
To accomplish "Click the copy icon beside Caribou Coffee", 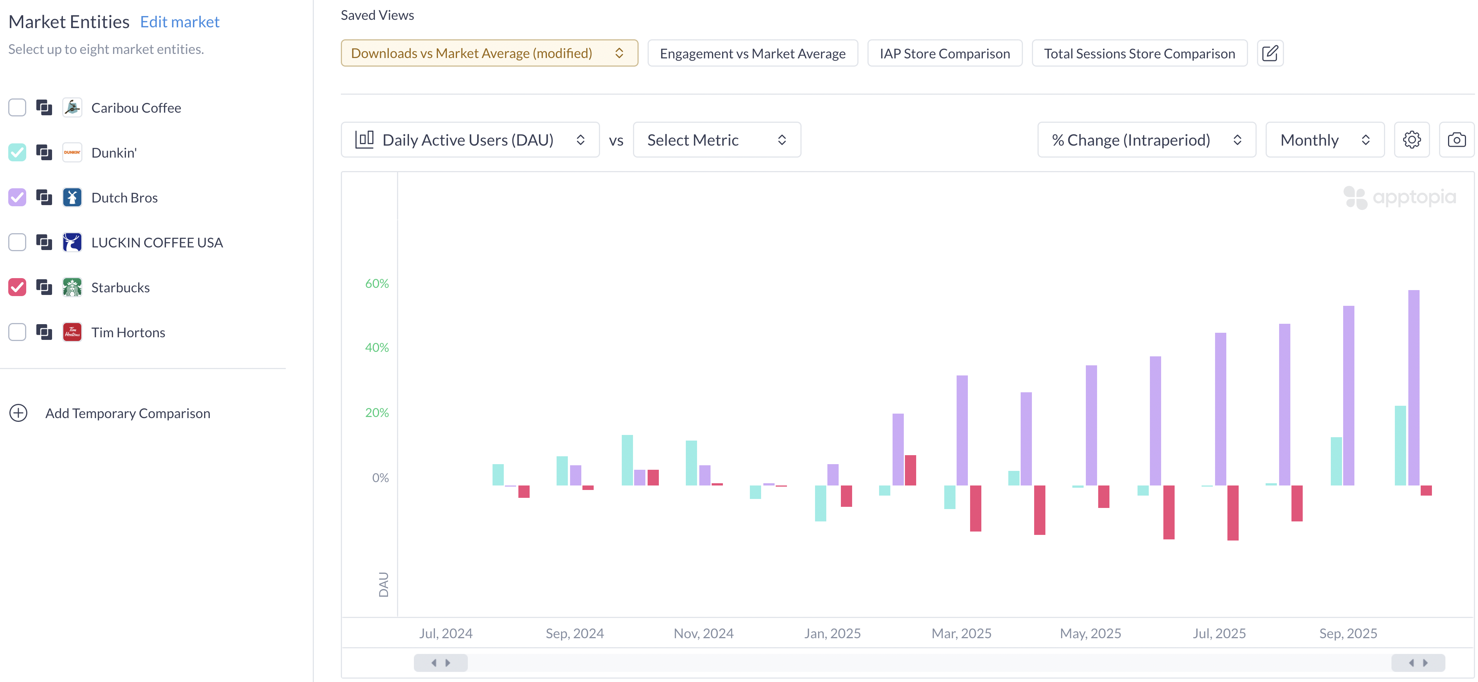I will pyautogui.click(x=44, y=107).
